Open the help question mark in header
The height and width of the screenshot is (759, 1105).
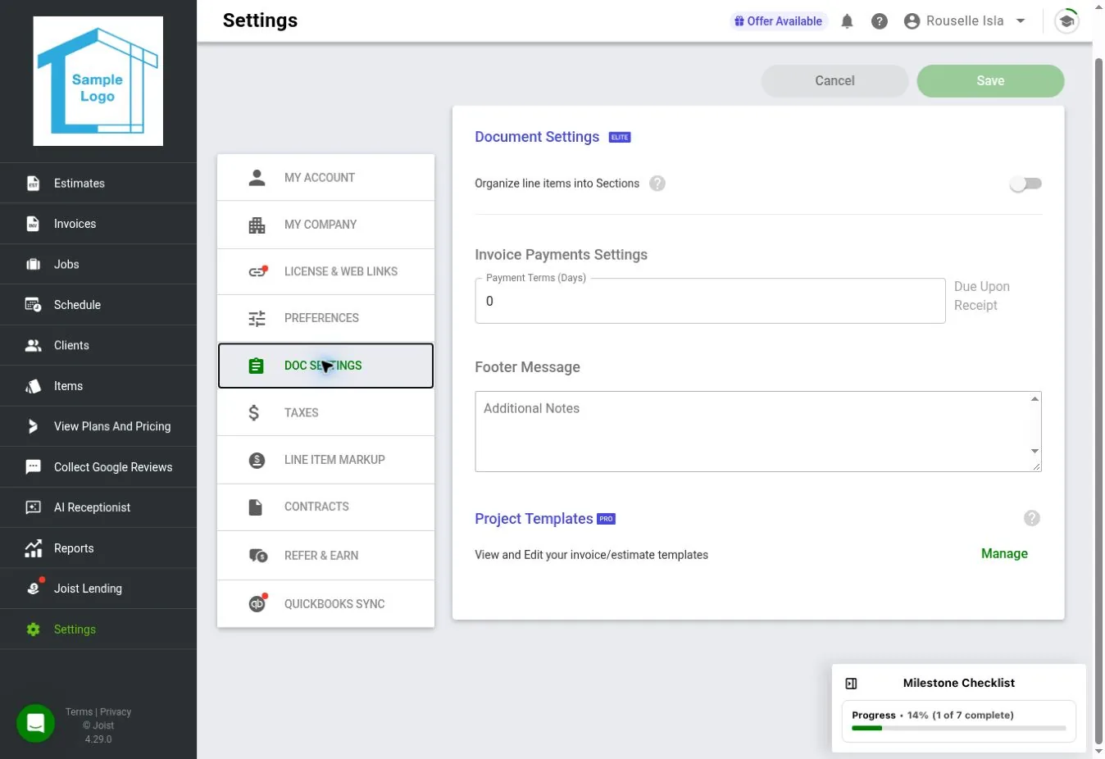[x=880, y=21]
